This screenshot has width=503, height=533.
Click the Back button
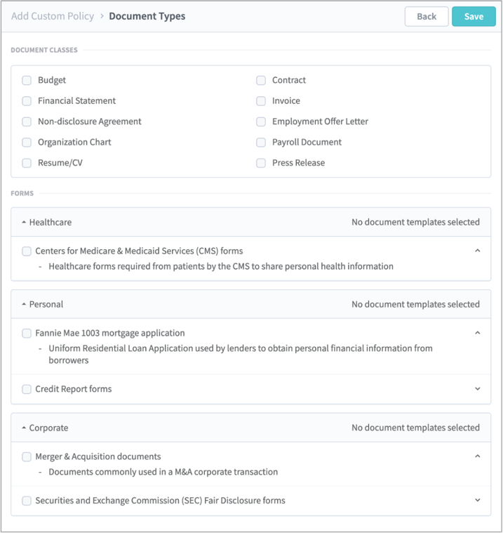point(427,16)
